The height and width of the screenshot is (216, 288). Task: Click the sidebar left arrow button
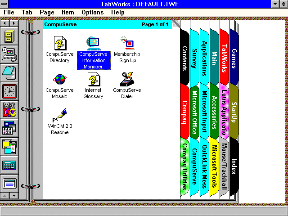coord(5,23)
